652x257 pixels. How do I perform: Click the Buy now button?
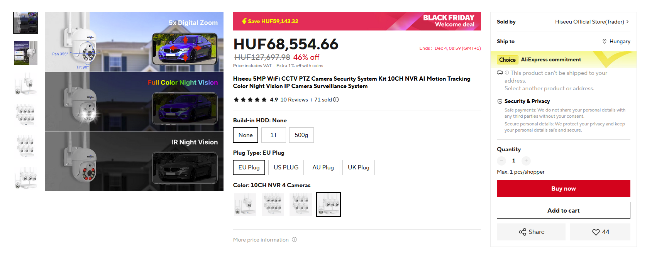tap(564, 189)
